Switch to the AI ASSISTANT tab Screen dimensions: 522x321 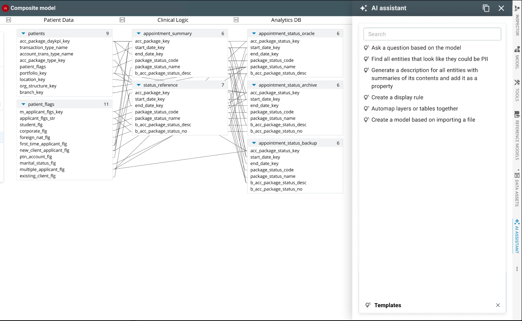point(517,236)
